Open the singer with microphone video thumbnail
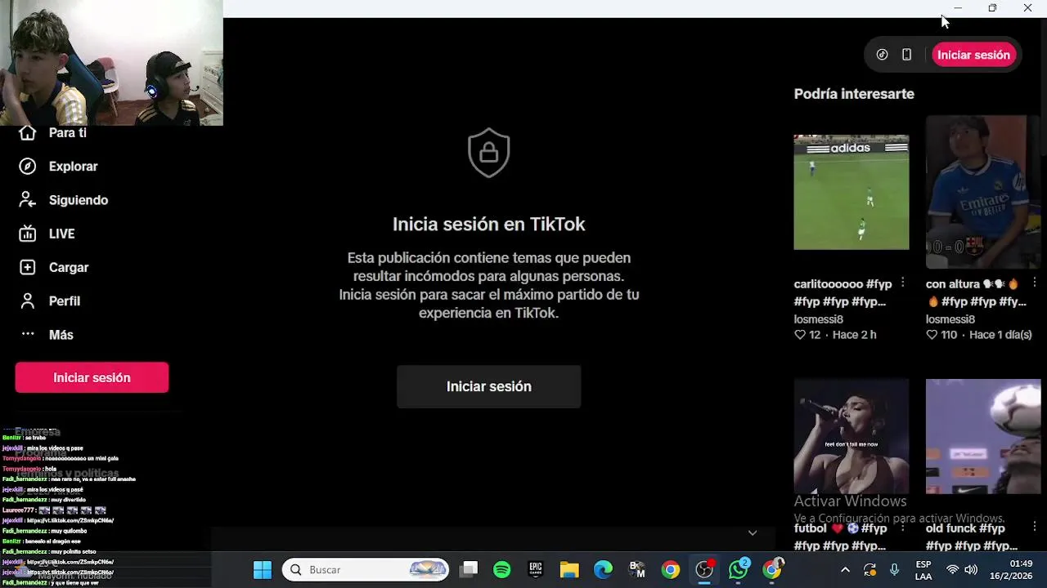 [851, 437]
